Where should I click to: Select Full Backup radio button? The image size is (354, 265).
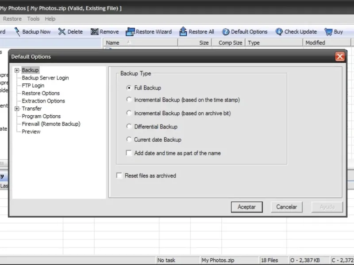[x=129, y=87]
